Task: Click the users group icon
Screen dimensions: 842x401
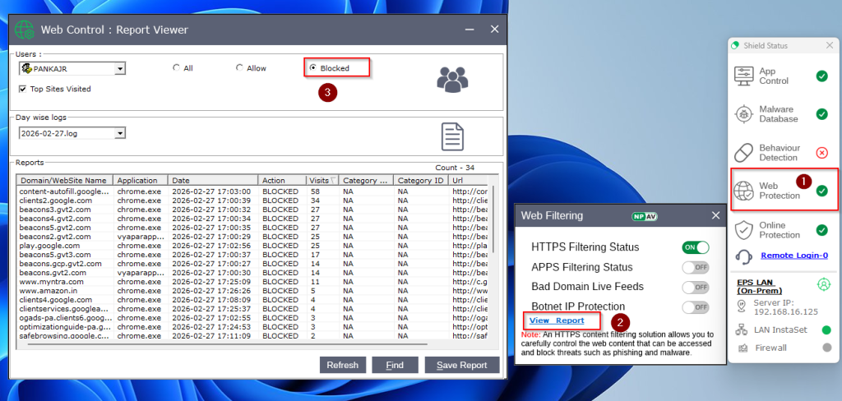Action: (452, 80)
